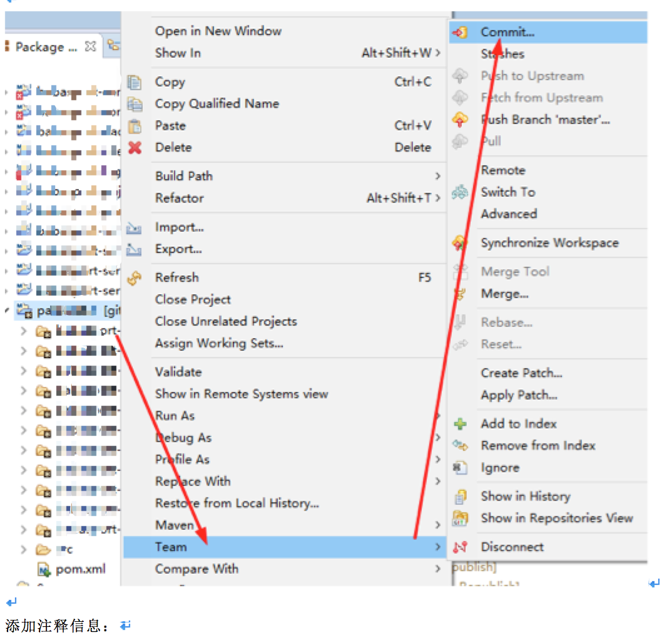Open the Team submenu item

284,547
